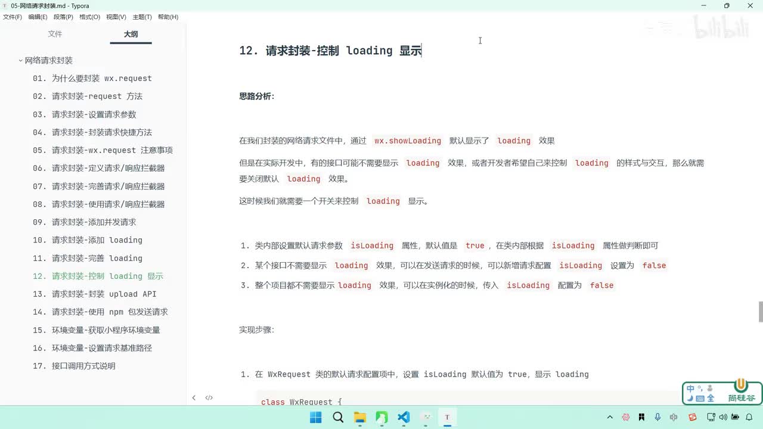The width and height of the screenshot is (763, 429).
Task: Open the 主题(T) menu
Action: [x=142, y=17]
